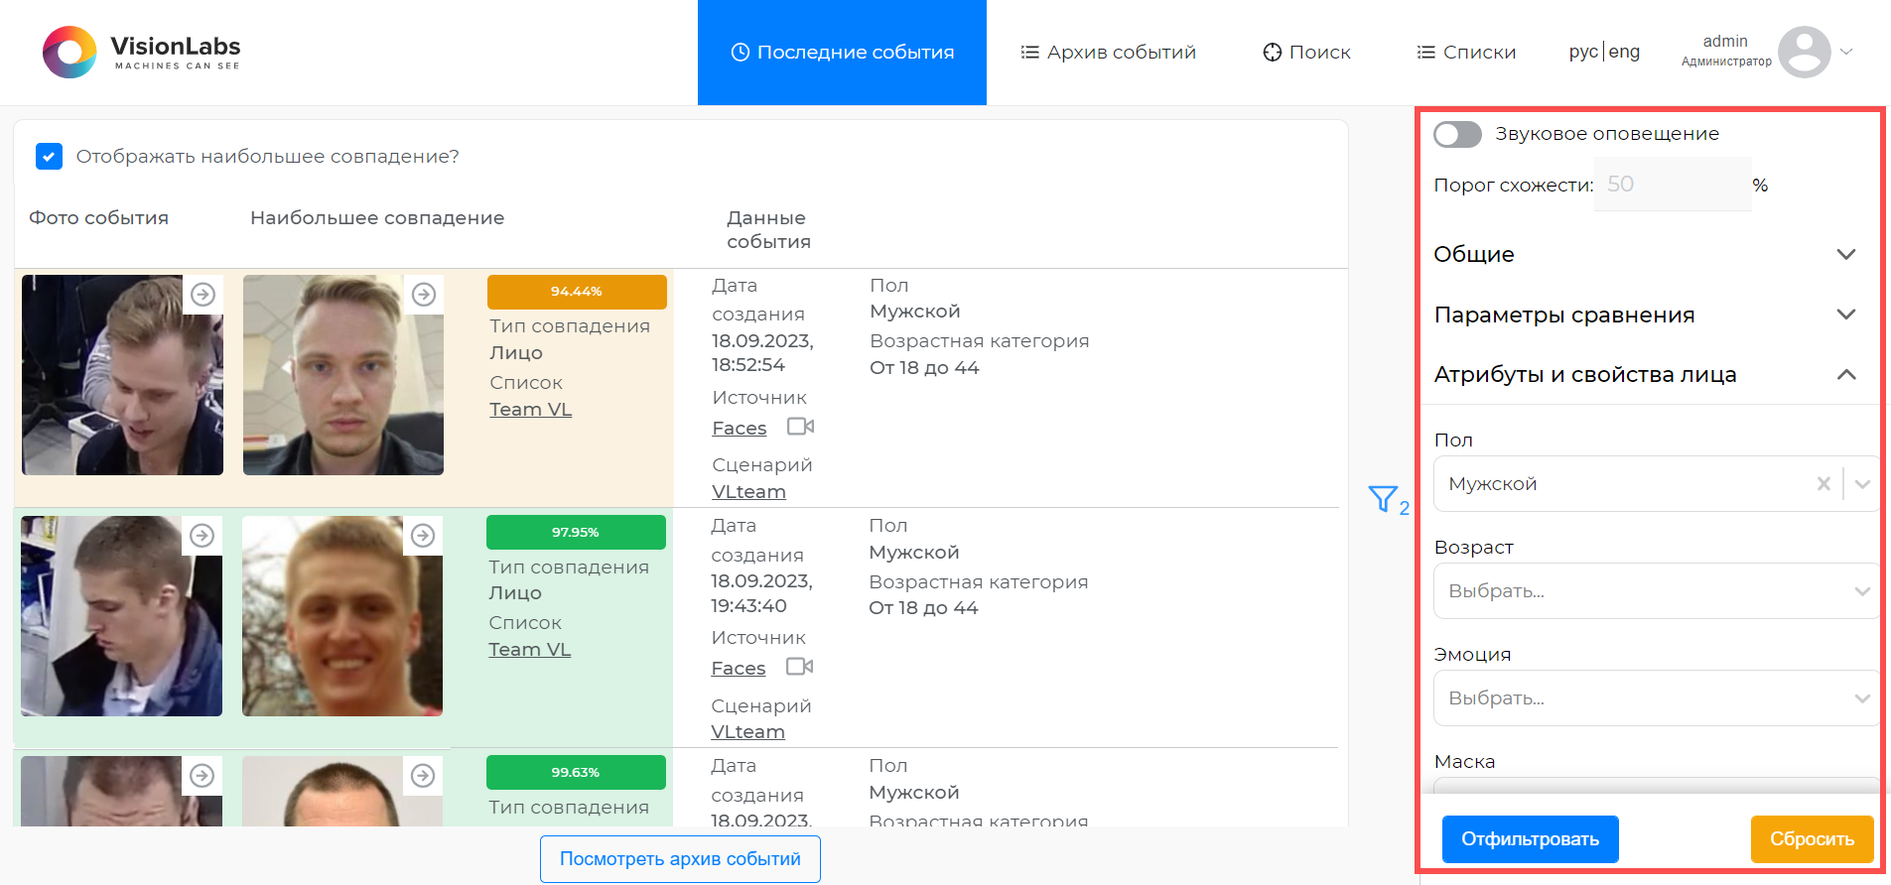This screenshot has width=1891, height=885.
Task: Click event photo thumbnail from 19:43:40
Action: pos(122,616)
